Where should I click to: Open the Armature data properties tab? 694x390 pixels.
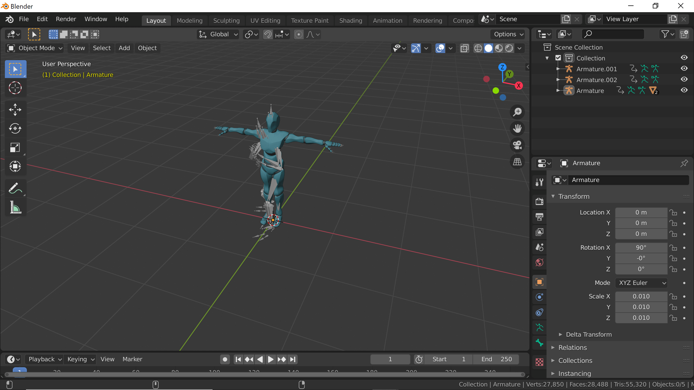pyautogui.click(x=539, y=327)
